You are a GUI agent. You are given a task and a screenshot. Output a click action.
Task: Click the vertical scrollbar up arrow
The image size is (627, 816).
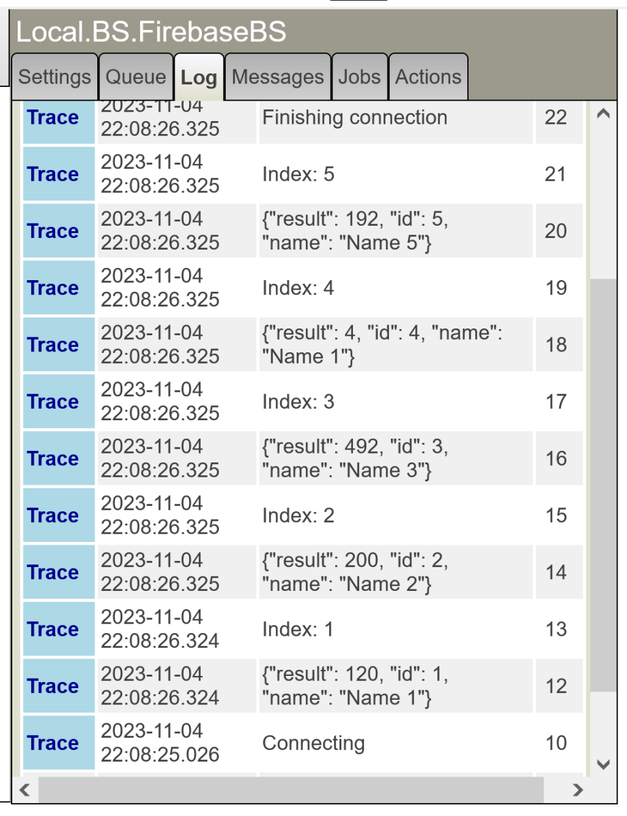click(x=603, y=114)
